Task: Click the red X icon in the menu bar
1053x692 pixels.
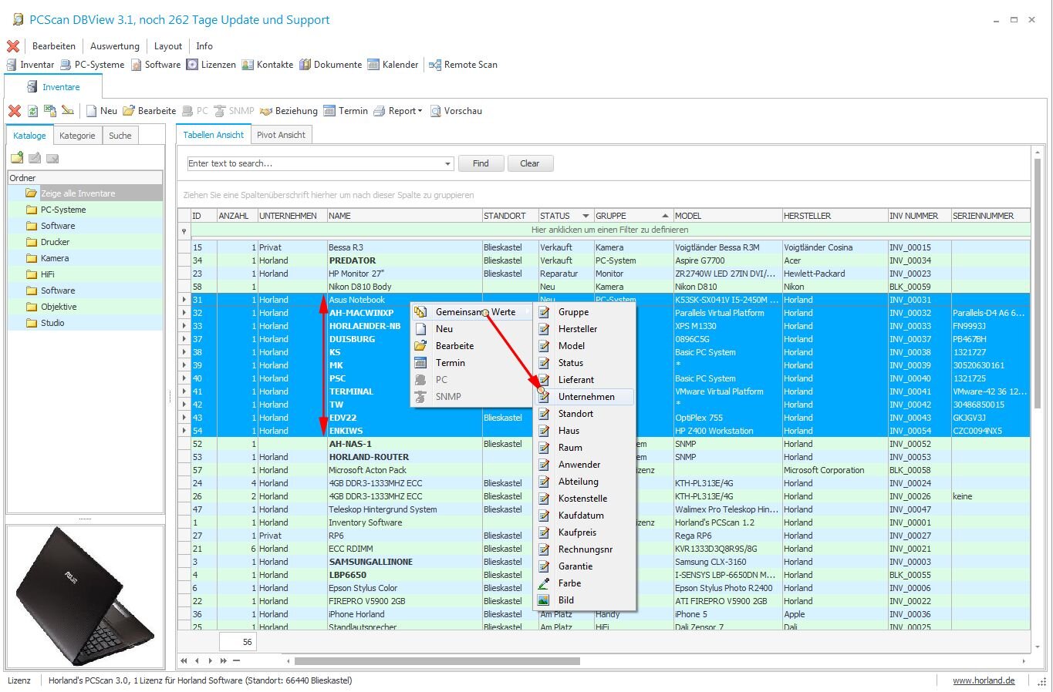Action: (13, 46)
